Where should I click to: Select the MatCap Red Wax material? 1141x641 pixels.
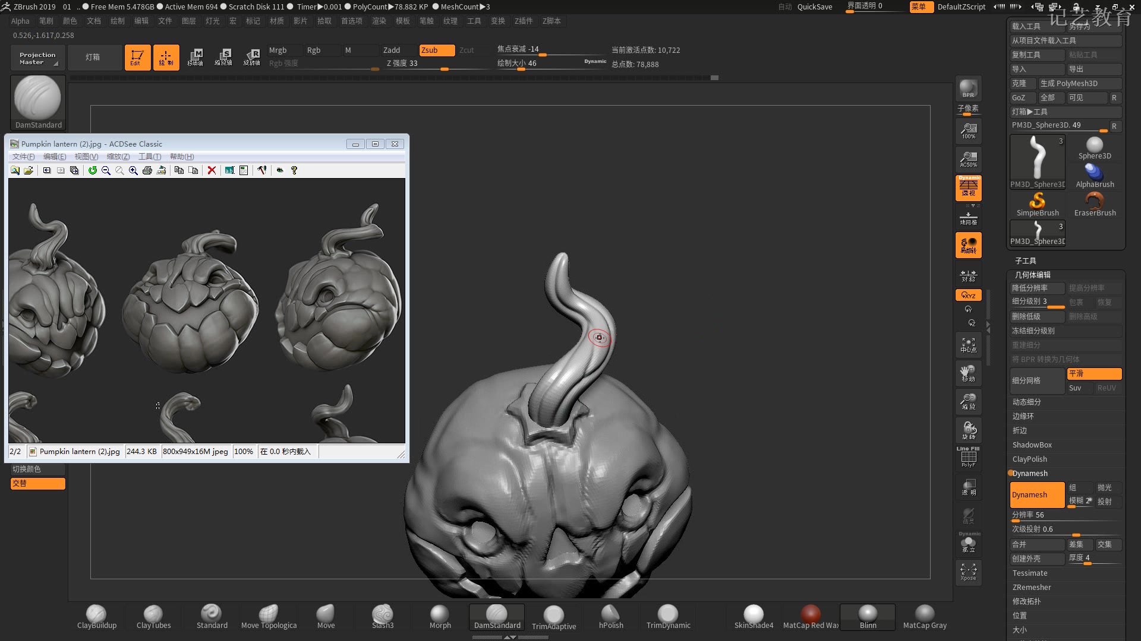[x=811, y=613]
